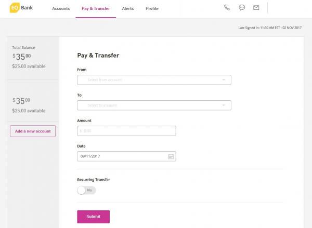Open the phone contact icon

coord(227,8)
